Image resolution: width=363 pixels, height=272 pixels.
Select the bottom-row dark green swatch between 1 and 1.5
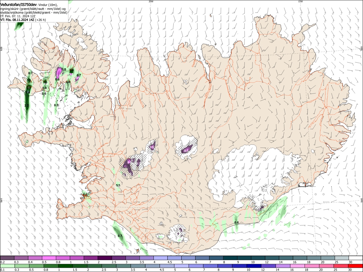coord(66,266)
